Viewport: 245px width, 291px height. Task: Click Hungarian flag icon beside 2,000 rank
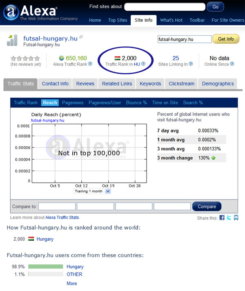(x=118, y=58)
